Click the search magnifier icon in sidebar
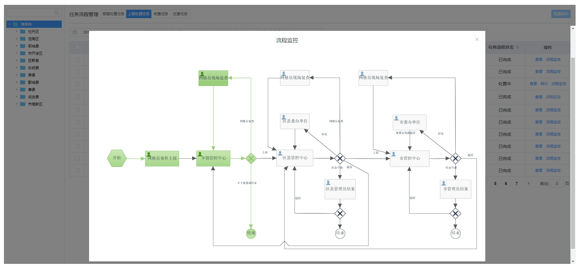 [x=57, y=13]
